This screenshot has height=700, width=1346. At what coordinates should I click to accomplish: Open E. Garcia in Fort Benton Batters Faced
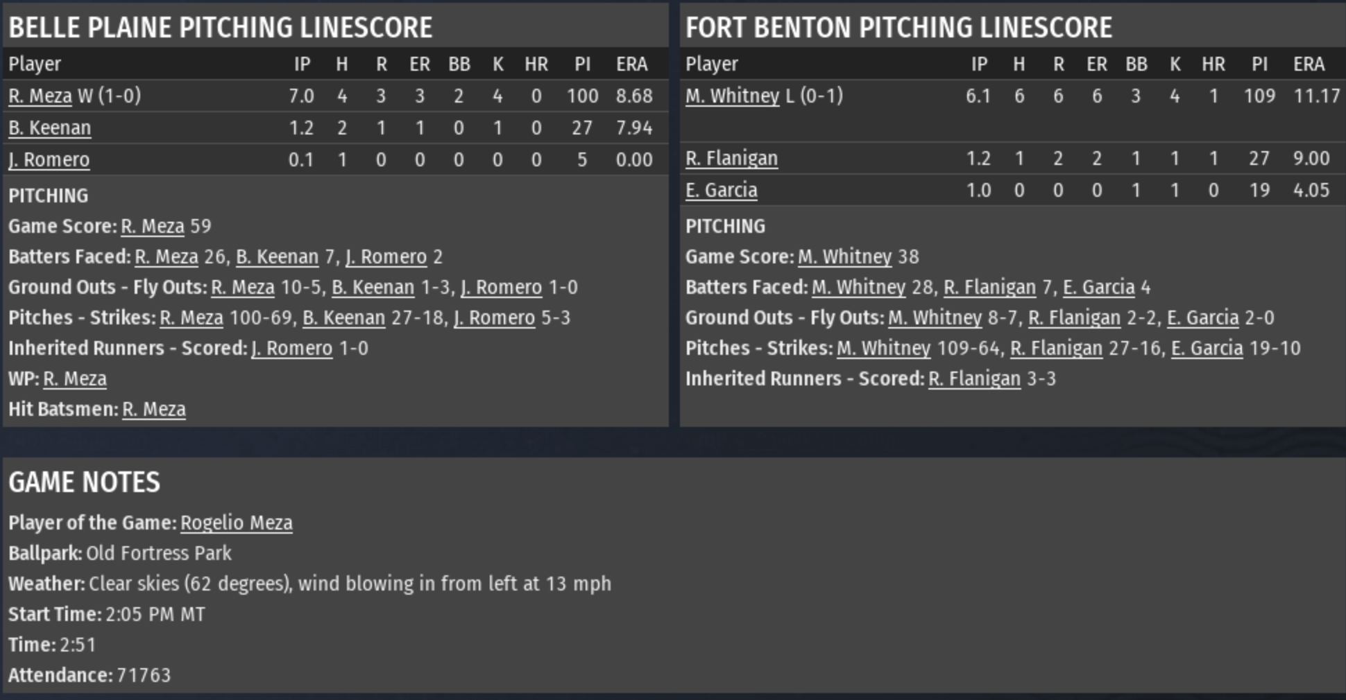[1098, 287]
